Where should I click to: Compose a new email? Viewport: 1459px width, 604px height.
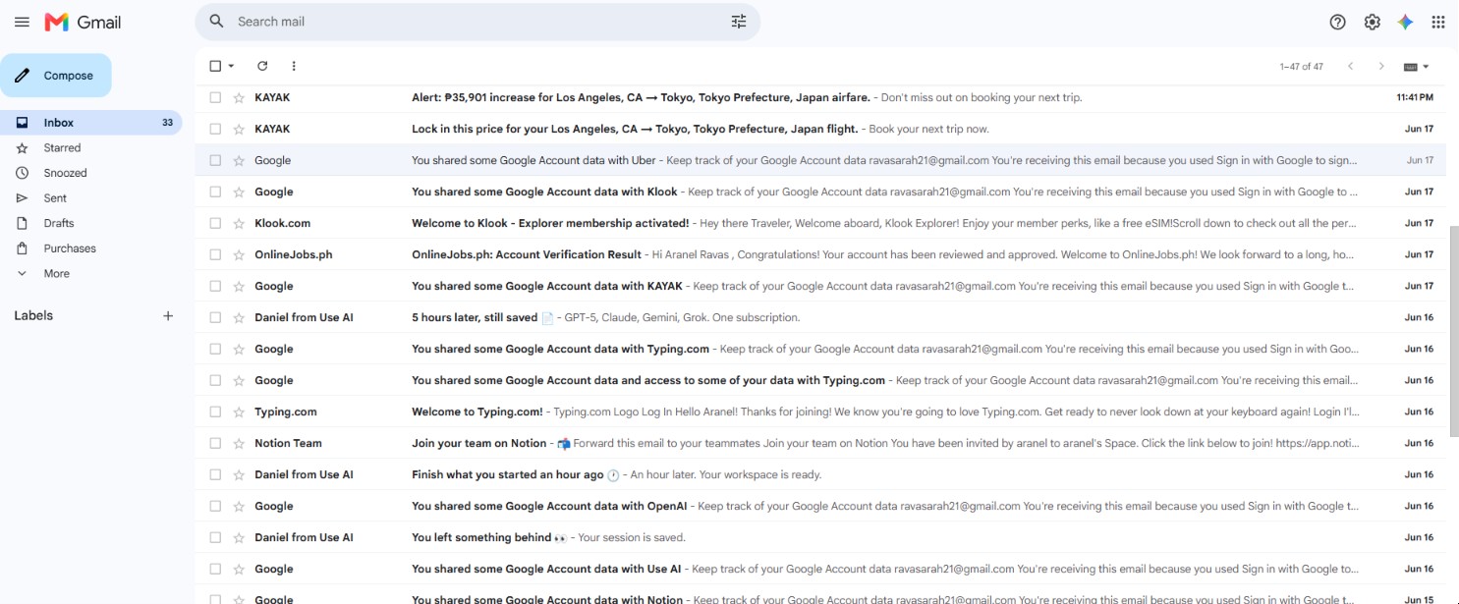(56, 76)
